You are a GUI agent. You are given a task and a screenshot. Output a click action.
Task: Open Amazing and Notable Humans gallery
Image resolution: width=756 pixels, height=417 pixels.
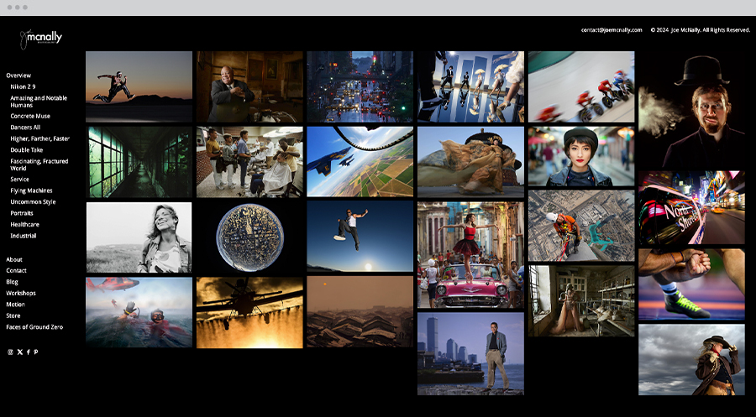coord(39,102)
